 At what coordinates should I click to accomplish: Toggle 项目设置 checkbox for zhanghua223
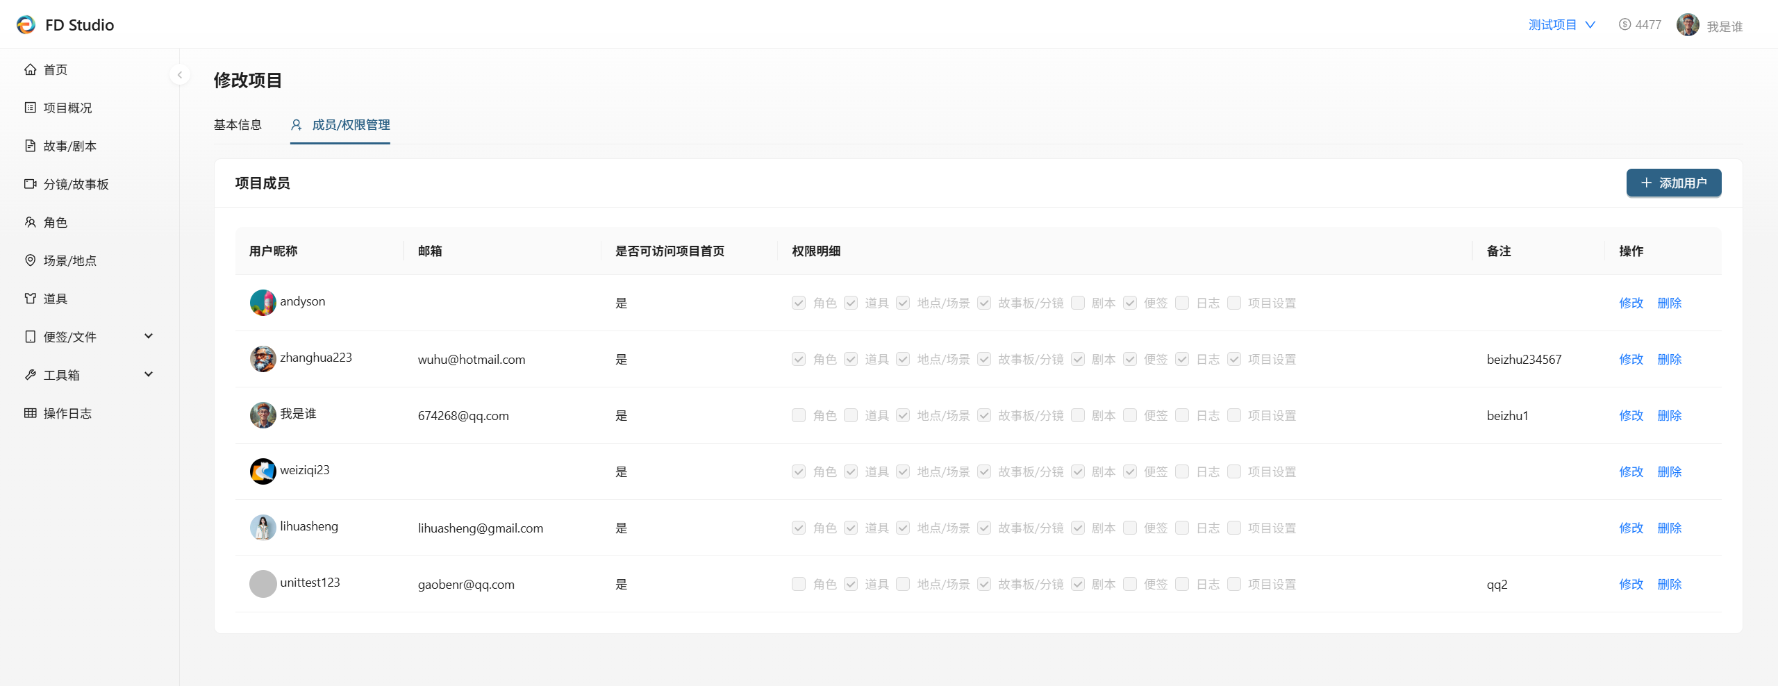click(x=1234, y=359)
